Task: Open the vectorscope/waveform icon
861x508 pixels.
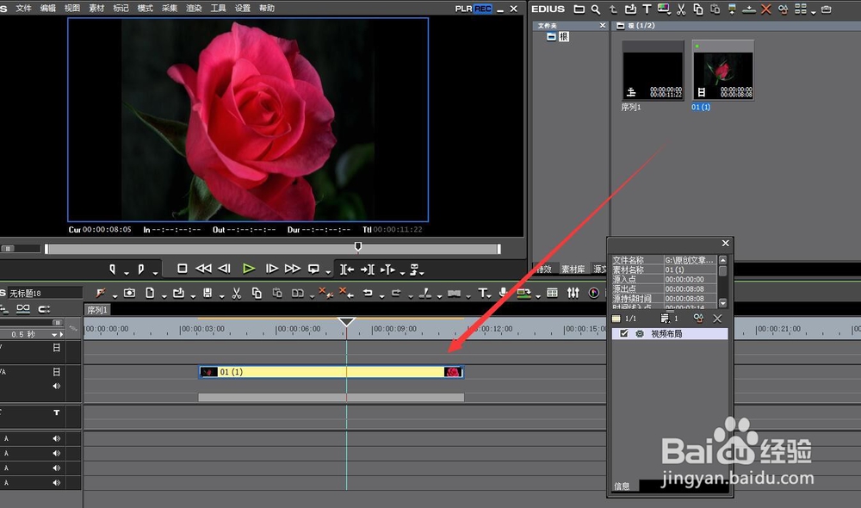Action: [x=593, y=293]
